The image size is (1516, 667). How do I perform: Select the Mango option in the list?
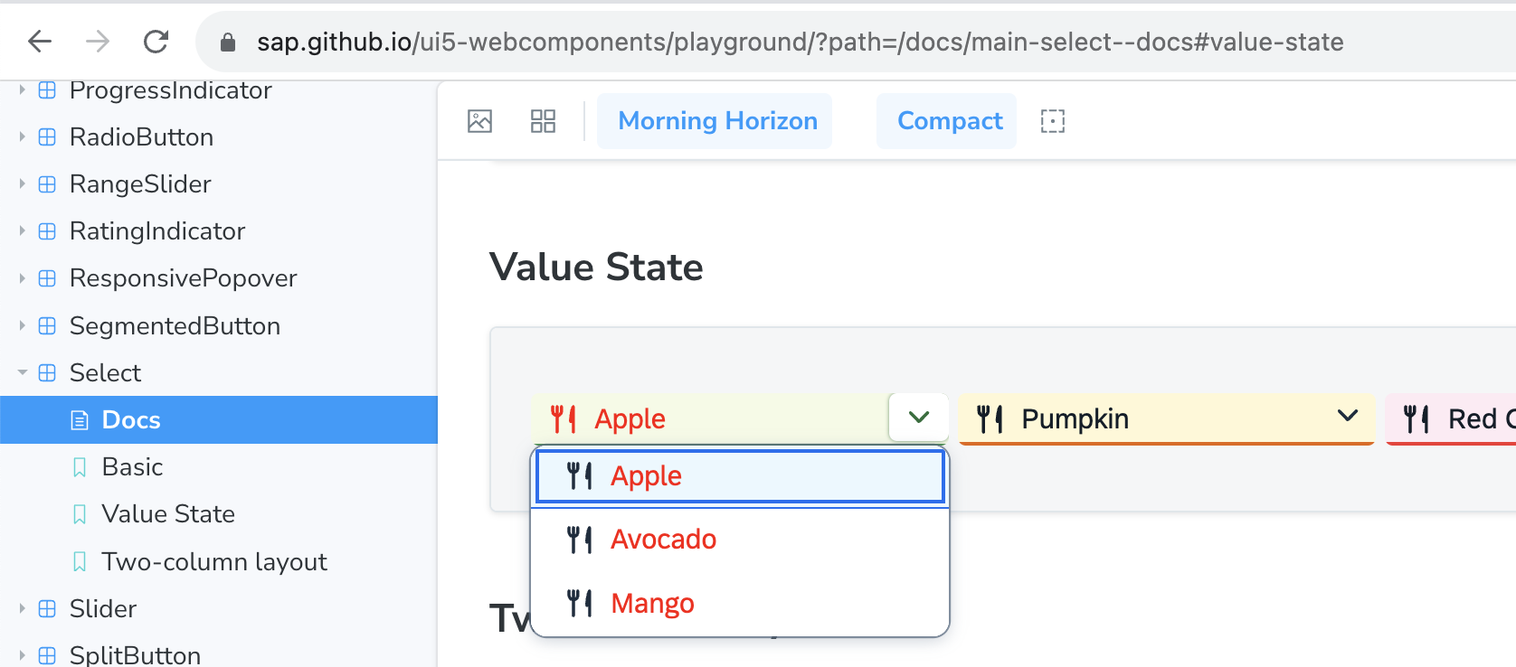[653, 603]
